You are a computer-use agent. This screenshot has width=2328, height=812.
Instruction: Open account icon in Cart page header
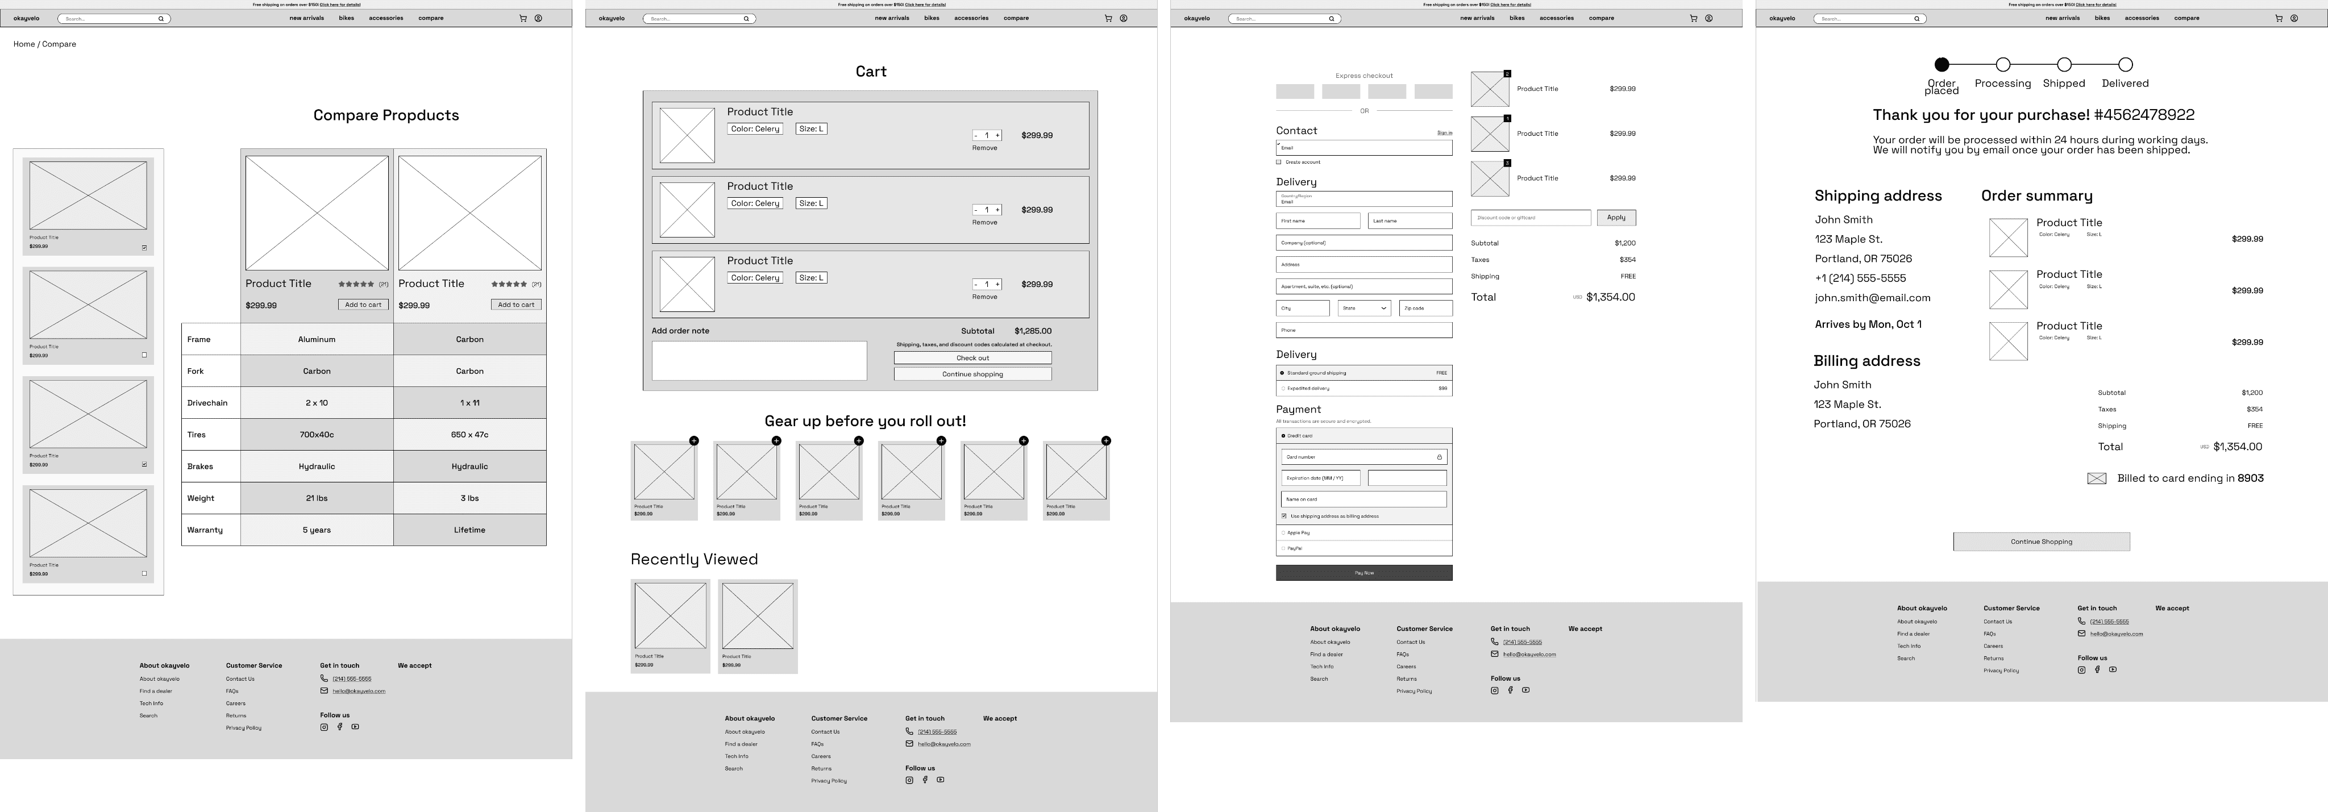click(1123, 18)
